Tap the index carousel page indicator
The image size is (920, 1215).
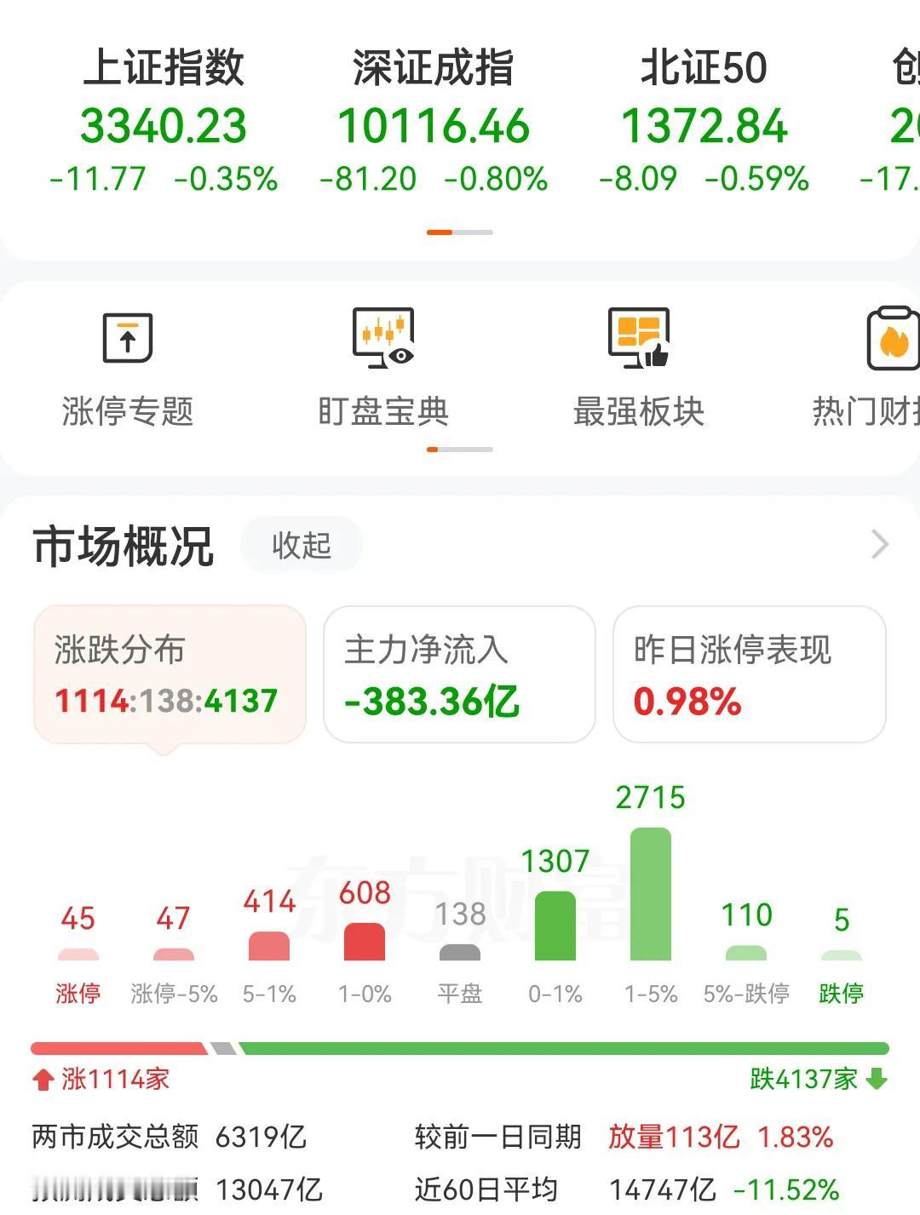click(x=460, y=232)
